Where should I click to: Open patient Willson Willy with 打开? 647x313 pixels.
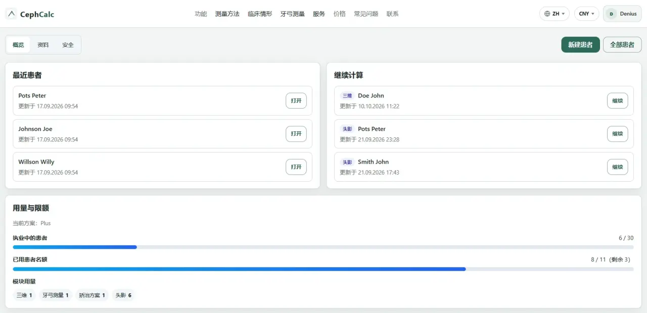coord(296,167)
